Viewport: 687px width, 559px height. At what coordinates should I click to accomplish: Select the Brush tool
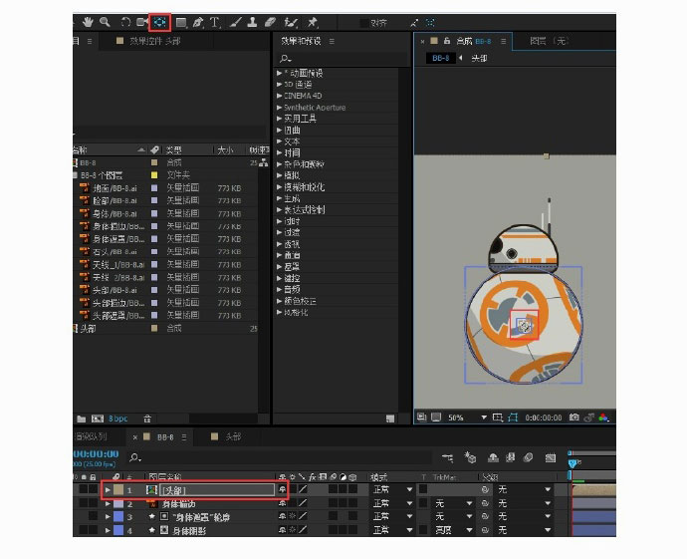pos(235,22)
